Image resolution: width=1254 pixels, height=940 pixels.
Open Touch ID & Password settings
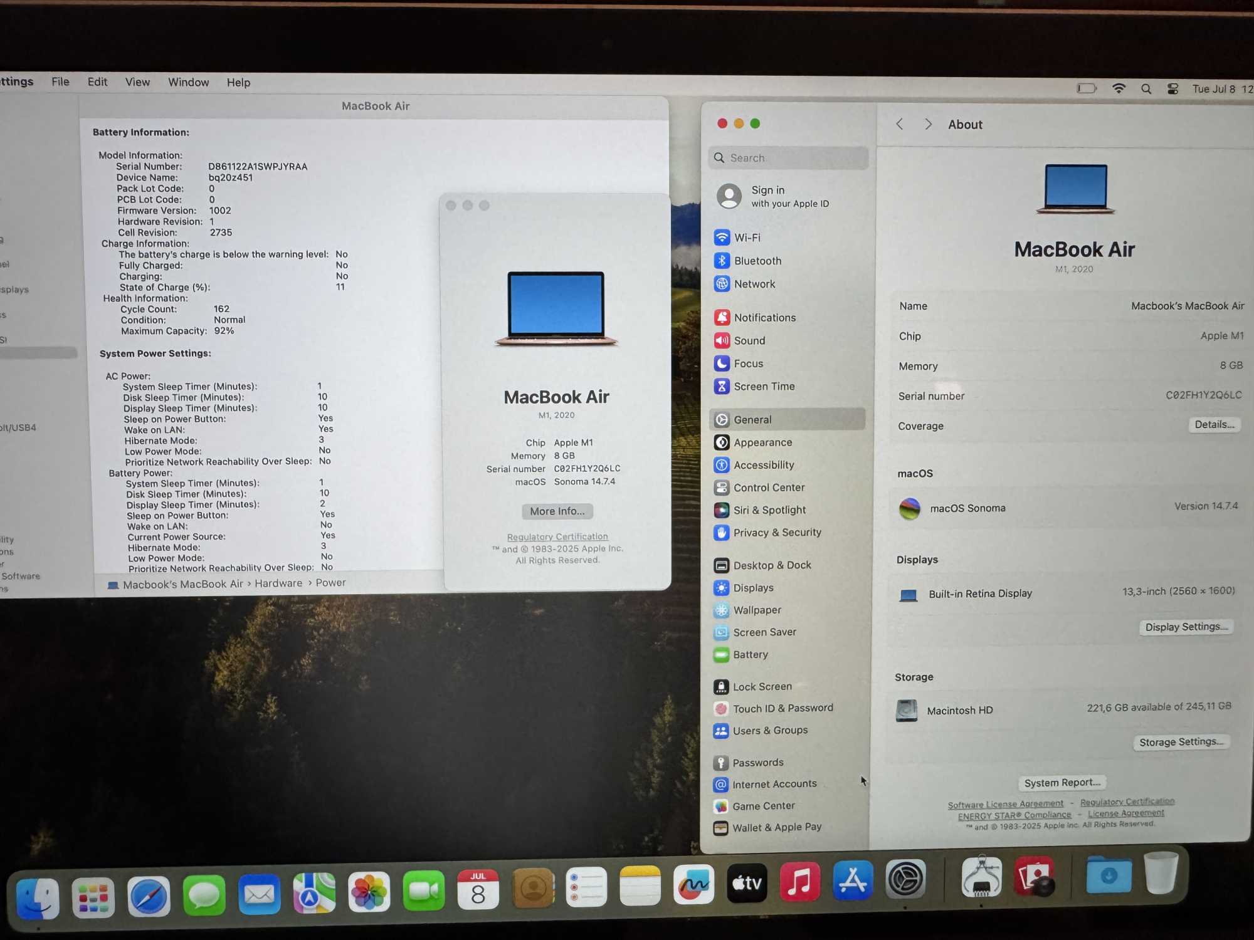[782, 708]
